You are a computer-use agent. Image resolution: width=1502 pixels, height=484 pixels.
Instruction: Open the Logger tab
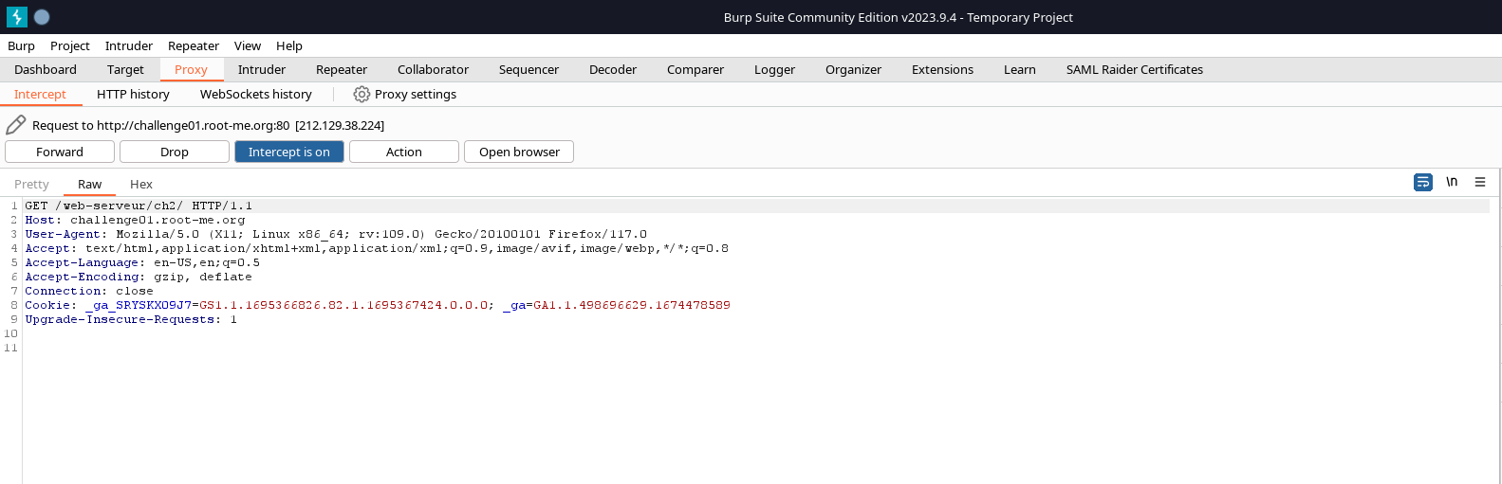coord(774,69)
